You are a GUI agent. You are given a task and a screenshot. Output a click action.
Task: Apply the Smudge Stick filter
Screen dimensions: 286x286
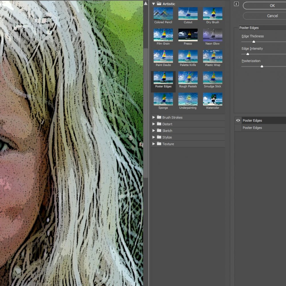(212, 78)
